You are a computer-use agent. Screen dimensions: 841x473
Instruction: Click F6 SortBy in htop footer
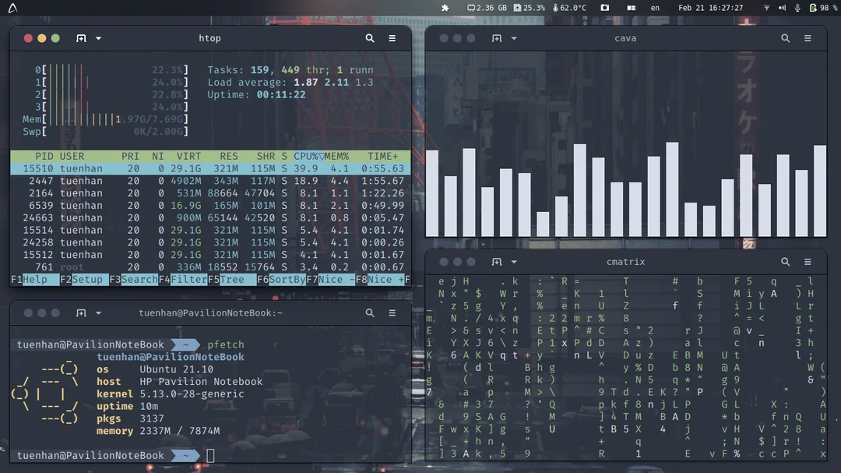[282, 279]
